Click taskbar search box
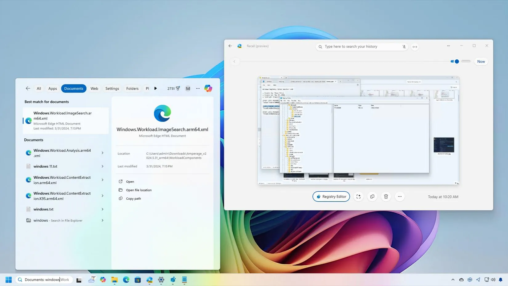 pos(44,280)
